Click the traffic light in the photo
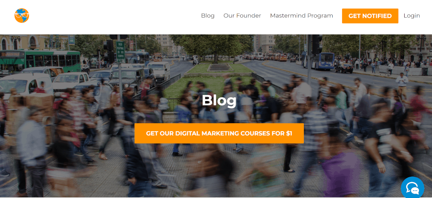The height and width of the screenshot is (198, 432). (x=317, y=44)
